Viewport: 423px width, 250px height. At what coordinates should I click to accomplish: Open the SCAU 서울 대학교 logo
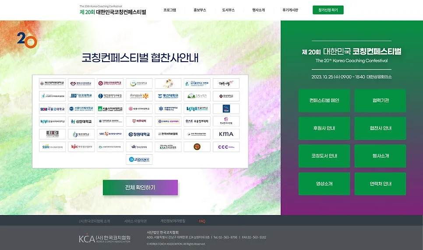pos(53,109)
